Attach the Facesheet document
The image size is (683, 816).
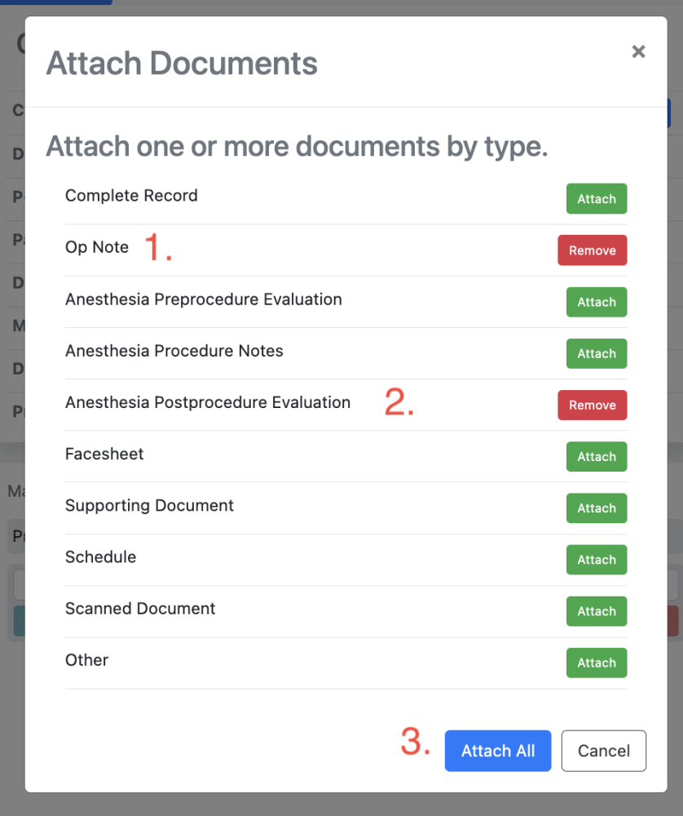596,456
